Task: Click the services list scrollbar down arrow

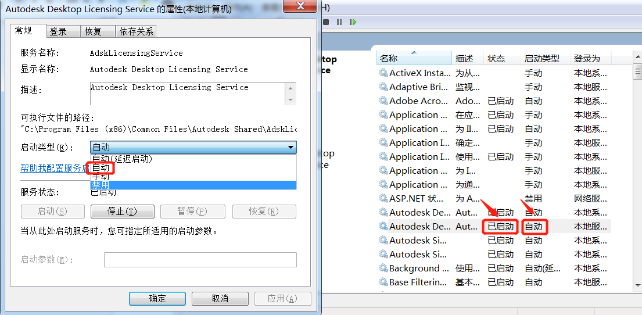Action: click(x=638, y=285)
